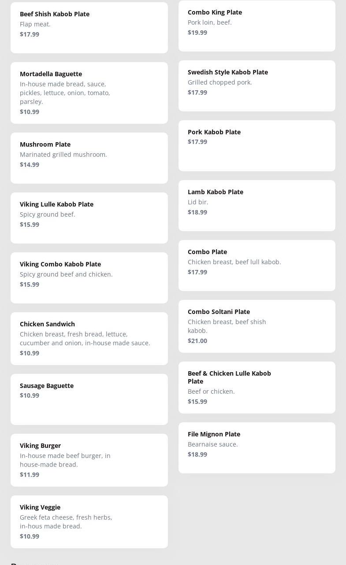Screen dimensions: 346x565
Task: Select the File Mignon Plate
Action: point(257,448)
